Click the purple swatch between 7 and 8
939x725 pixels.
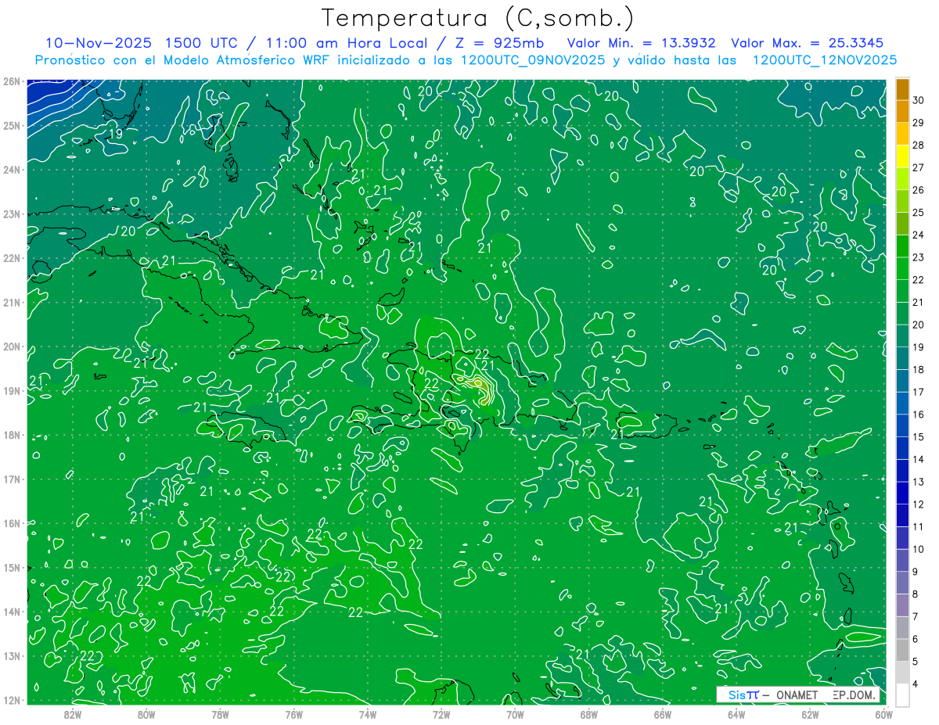pyautogui.click(x=903, y=605)
